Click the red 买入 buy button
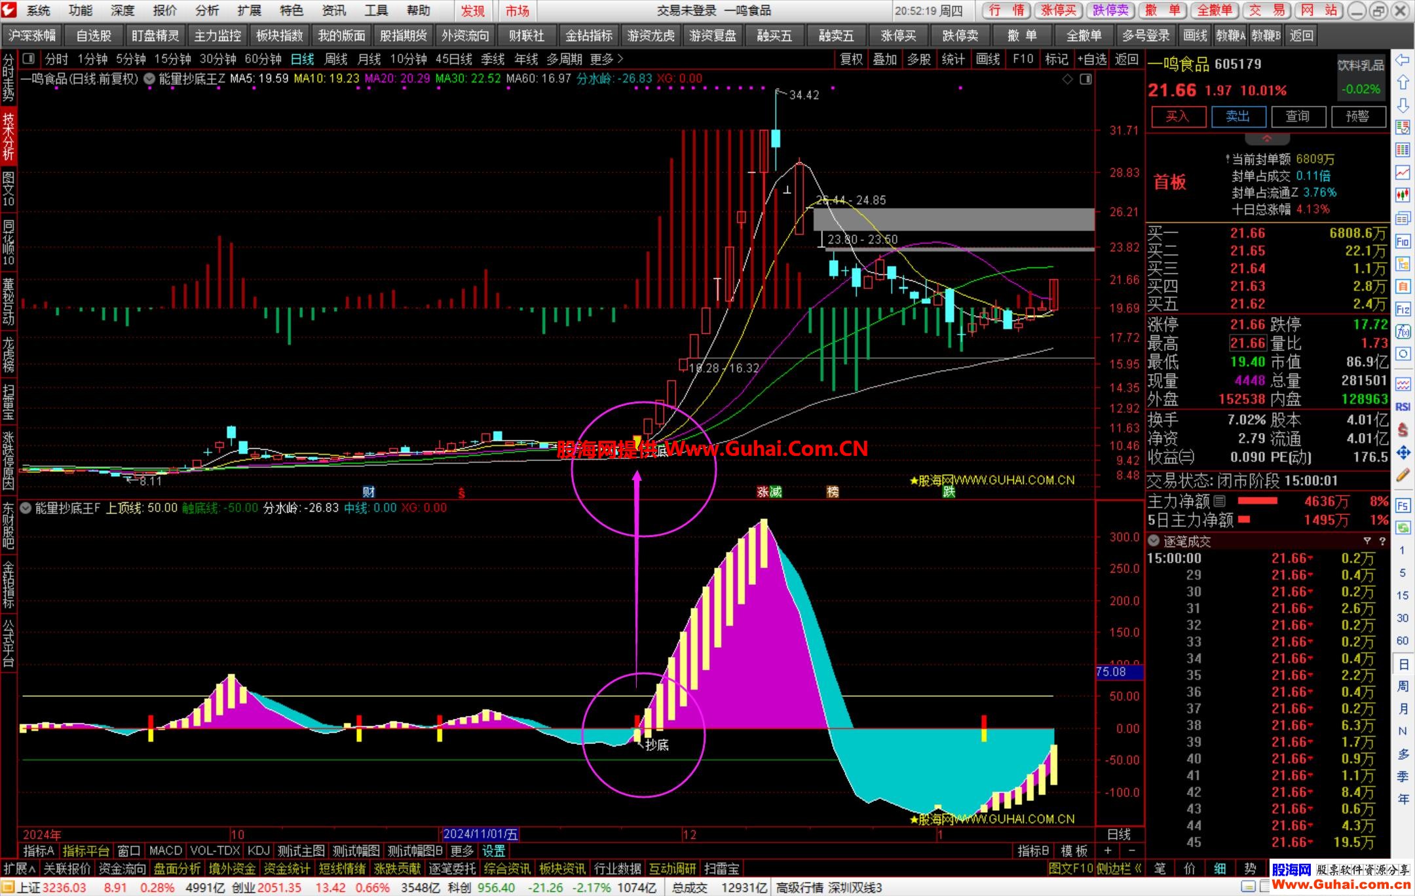Image resolution: width=1415 pixels, height=896 pixels. coord(1178,117)
